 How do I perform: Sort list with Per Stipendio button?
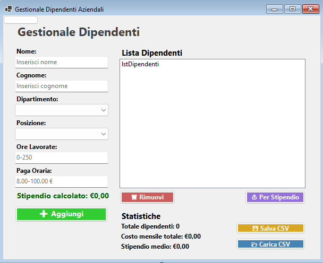point(275,197)
